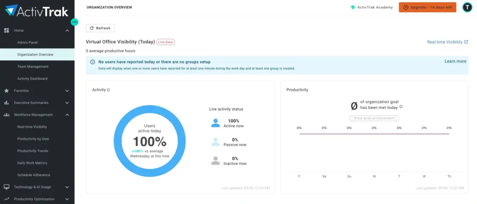Click info icon beside organization goal text

(401, 107)
